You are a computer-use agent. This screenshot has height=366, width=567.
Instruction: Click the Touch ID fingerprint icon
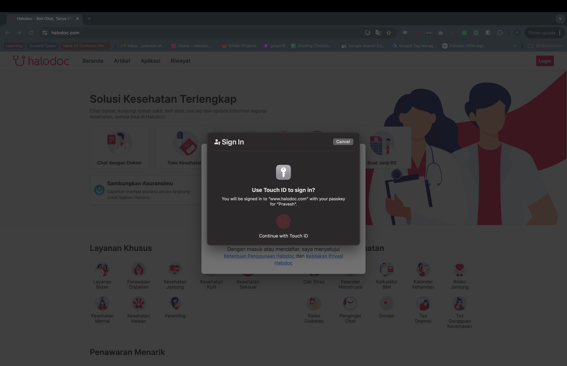coord(283,222)
